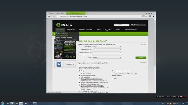Close the NVIDIA driver download tab

pyautogui.click(x=84, y=13)
